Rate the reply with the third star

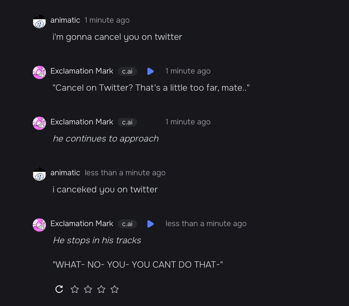[101, 289]
